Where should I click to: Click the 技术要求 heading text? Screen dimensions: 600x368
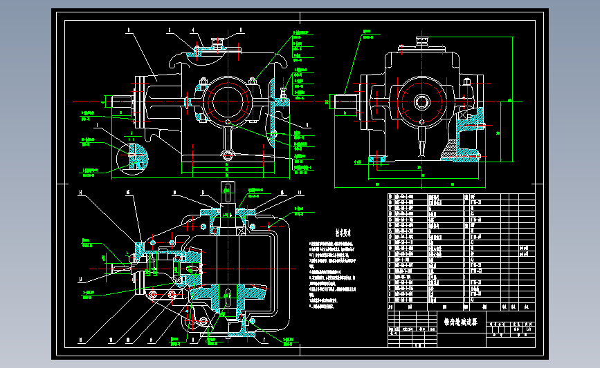343,233
